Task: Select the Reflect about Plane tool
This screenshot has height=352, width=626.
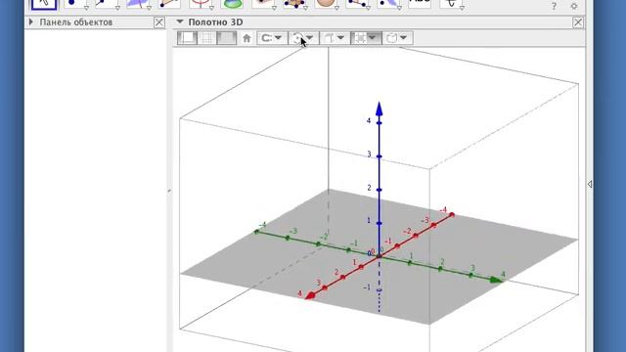Action: pyautogui.click(x=389, y=4)
